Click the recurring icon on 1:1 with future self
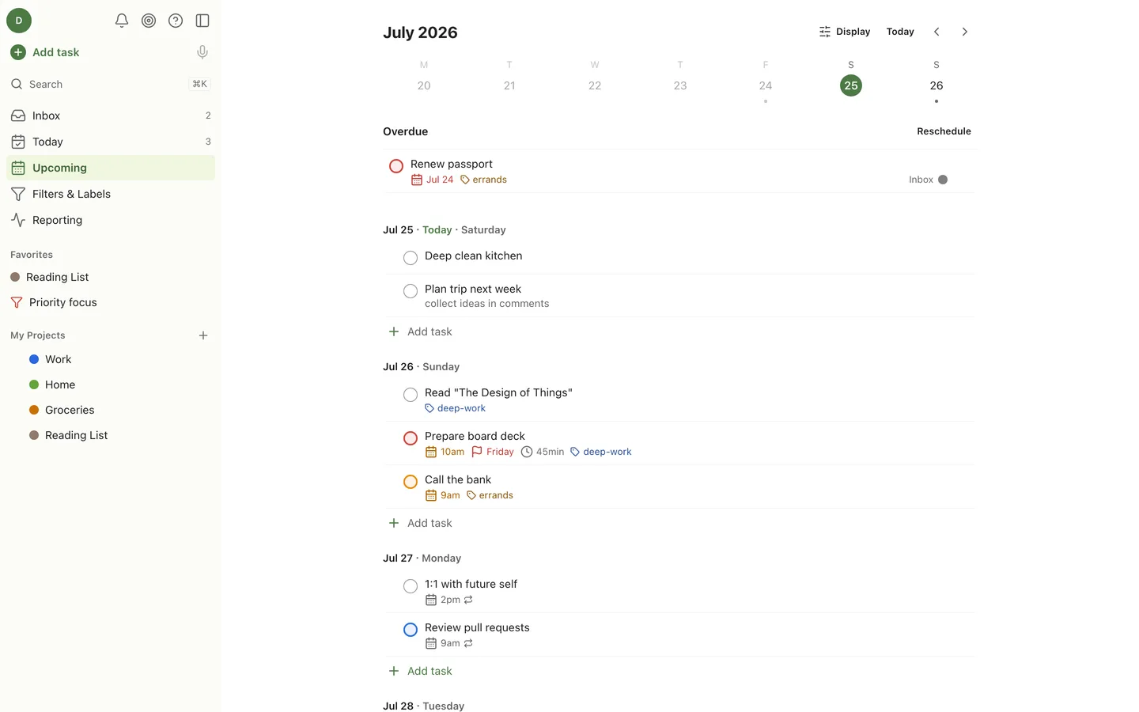This screenshot has height=712, width=1139. tap(468, 600)
